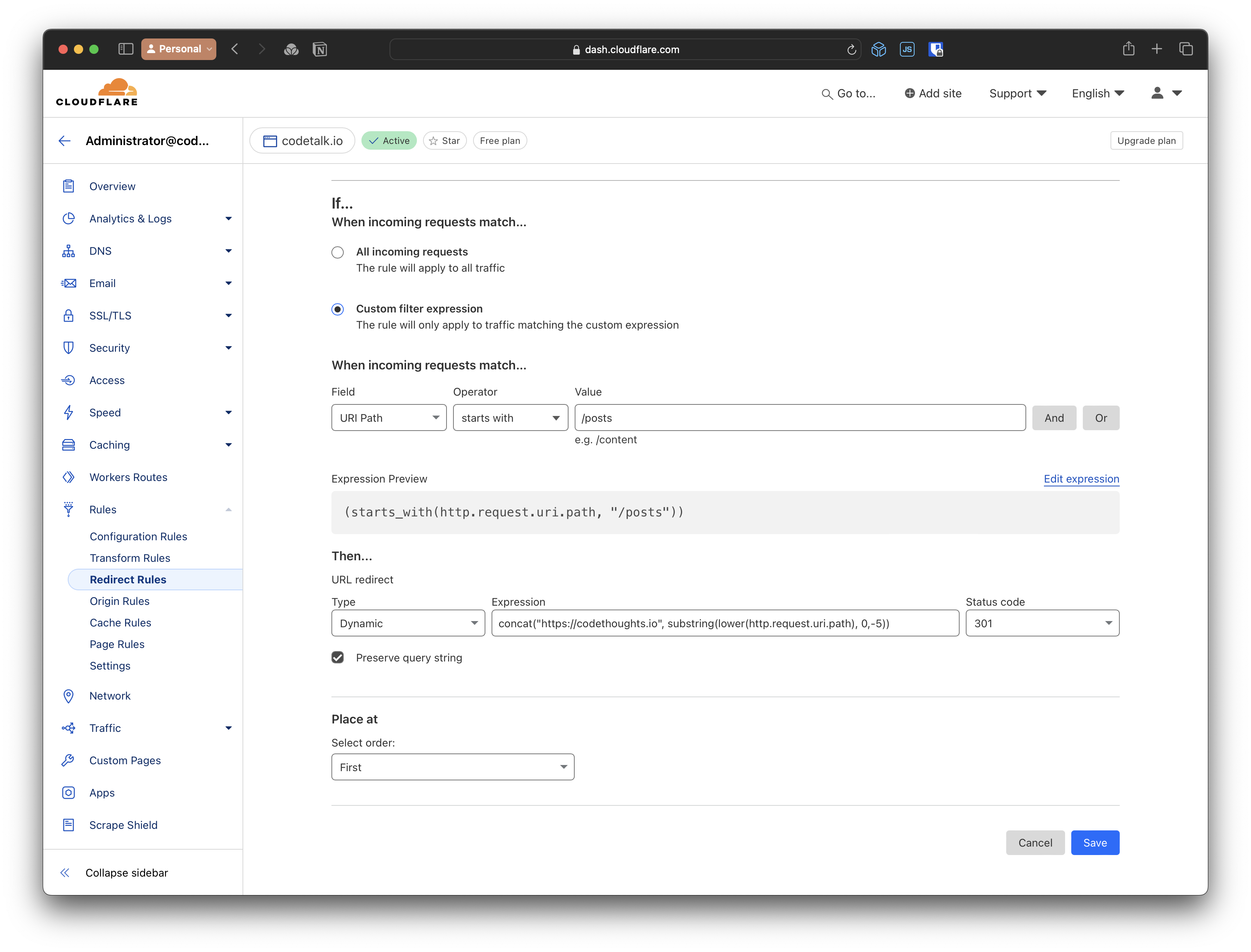Uncheck Preserve query string checkbox
The image size is (1251, 952).
(x=338, y=657)
